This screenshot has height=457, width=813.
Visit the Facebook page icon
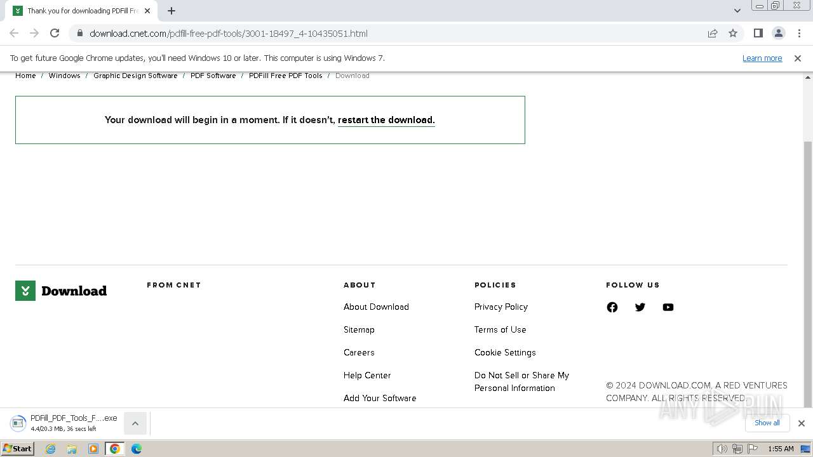(x=612, y=307)
